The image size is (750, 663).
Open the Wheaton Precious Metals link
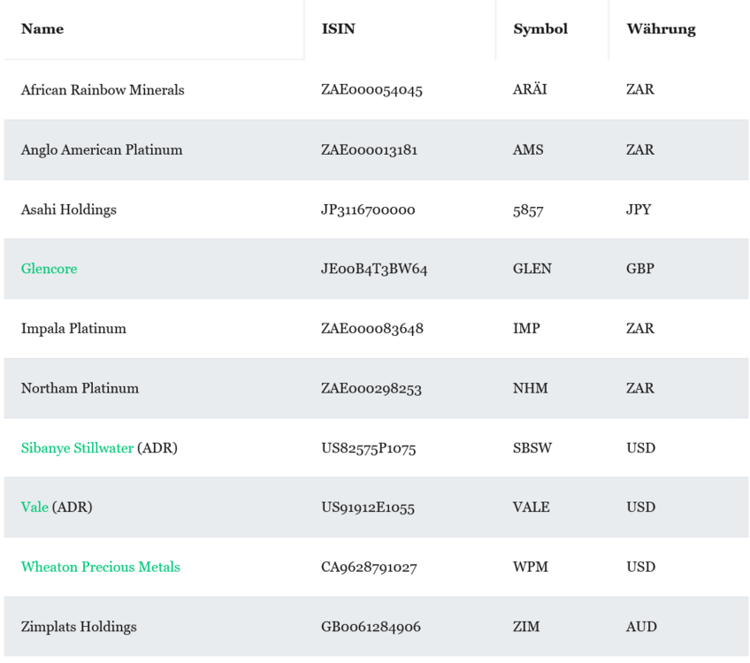tap(100, 568)
